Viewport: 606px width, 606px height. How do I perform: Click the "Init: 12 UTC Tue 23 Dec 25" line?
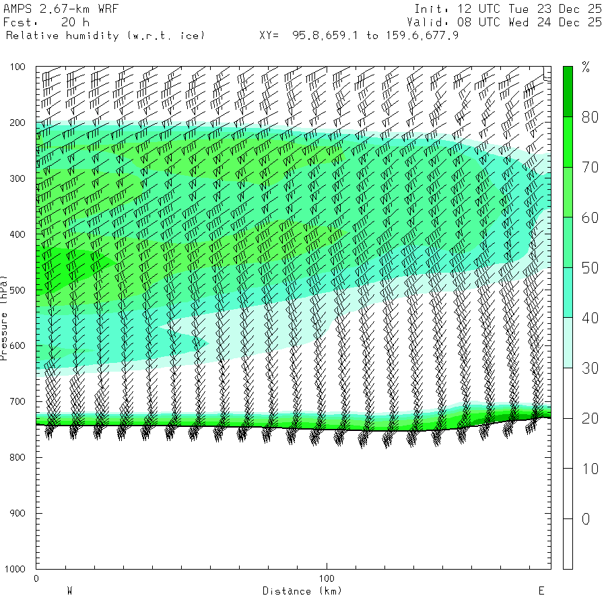508,9
